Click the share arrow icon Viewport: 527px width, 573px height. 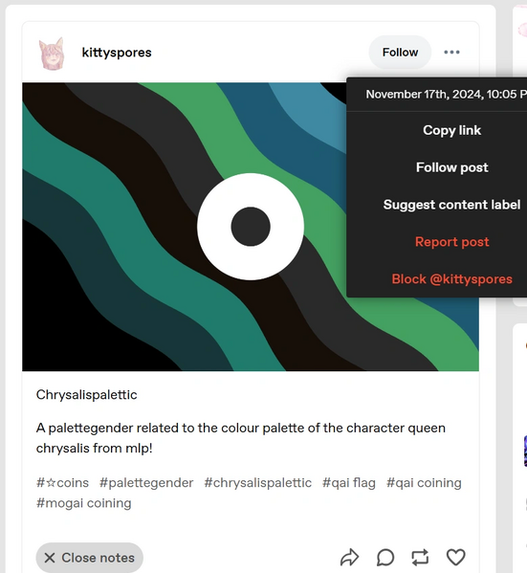(x=349, y=558)
